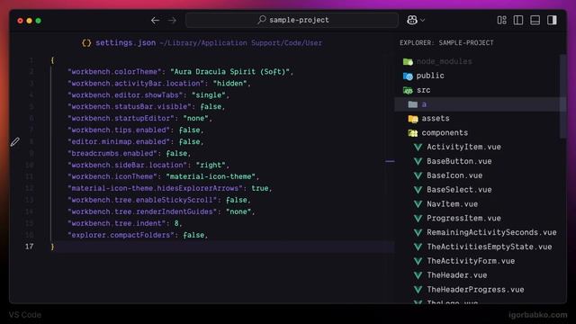Click the Vue icon beside NavItem.vue
Viewport: 576px width, 324px height.
(418, 204)
